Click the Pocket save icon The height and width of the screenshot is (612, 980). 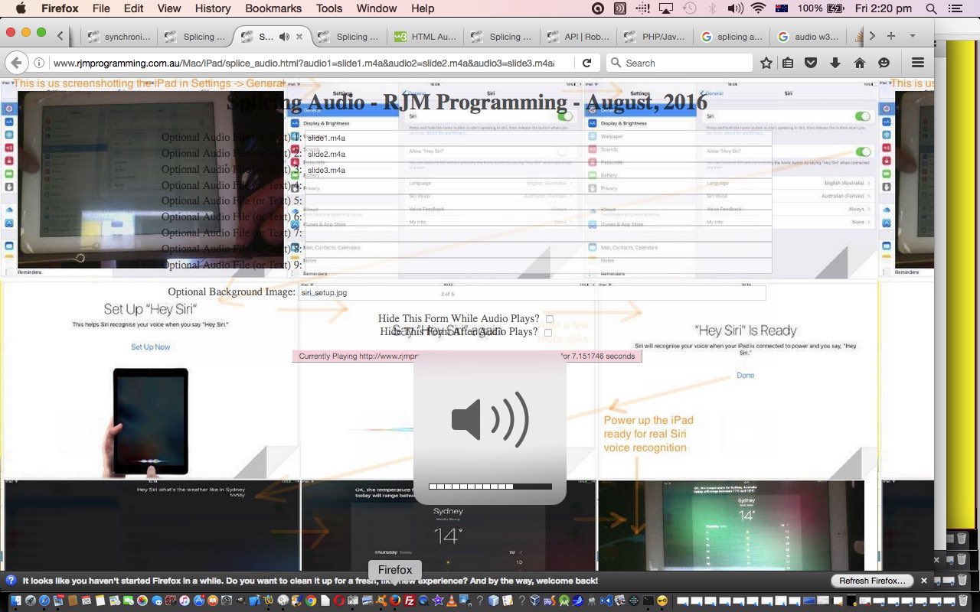click(x=811, y=63)
